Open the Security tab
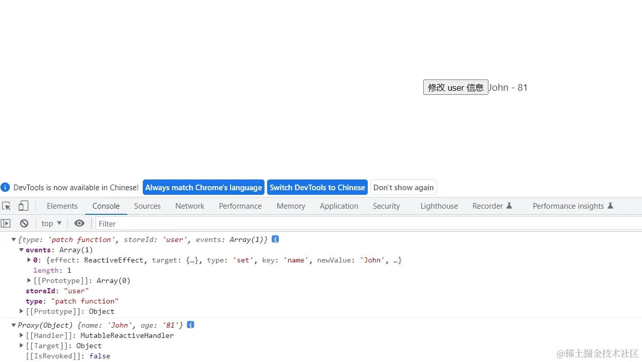This screenshot has width=642, height=362. (386, 206)
